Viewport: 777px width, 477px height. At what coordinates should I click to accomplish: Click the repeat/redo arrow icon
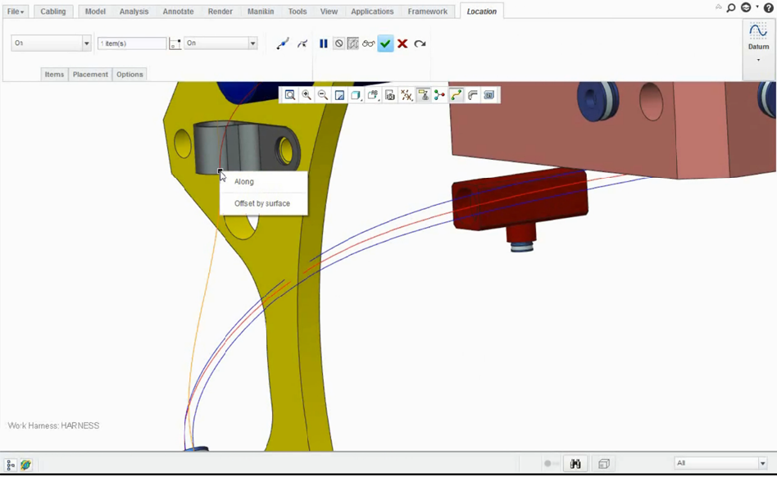point(420,43)
